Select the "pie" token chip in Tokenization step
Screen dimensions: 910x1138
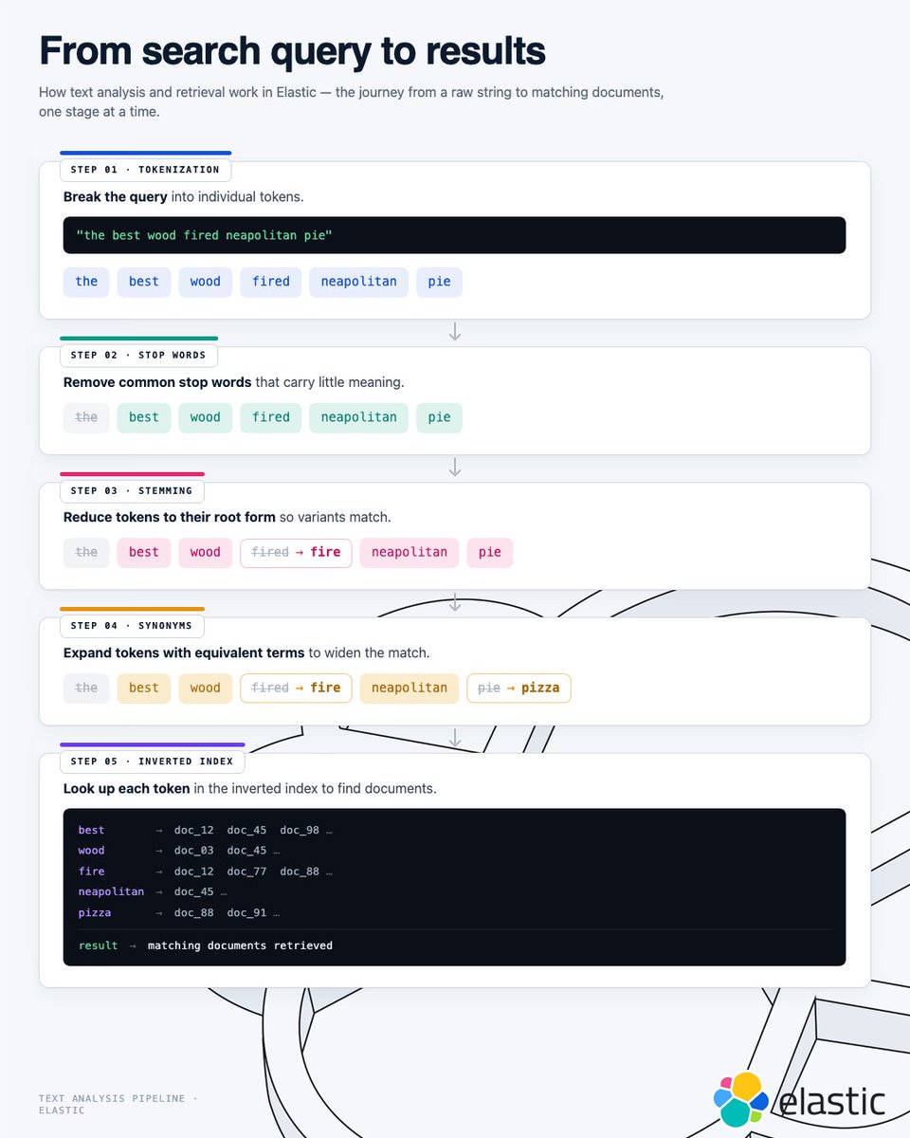pyautogui.click(x=440, y=282)
